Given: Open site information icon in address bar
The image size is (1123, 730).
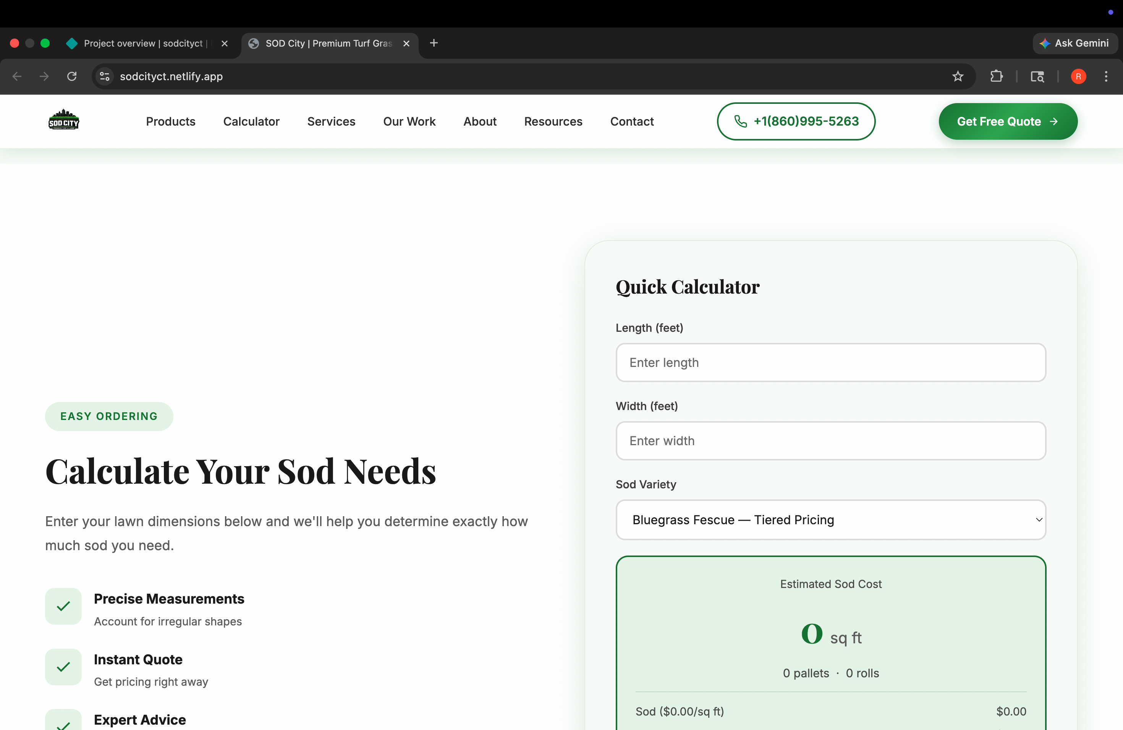Looking at the screenshot, I should coord(105,76).
